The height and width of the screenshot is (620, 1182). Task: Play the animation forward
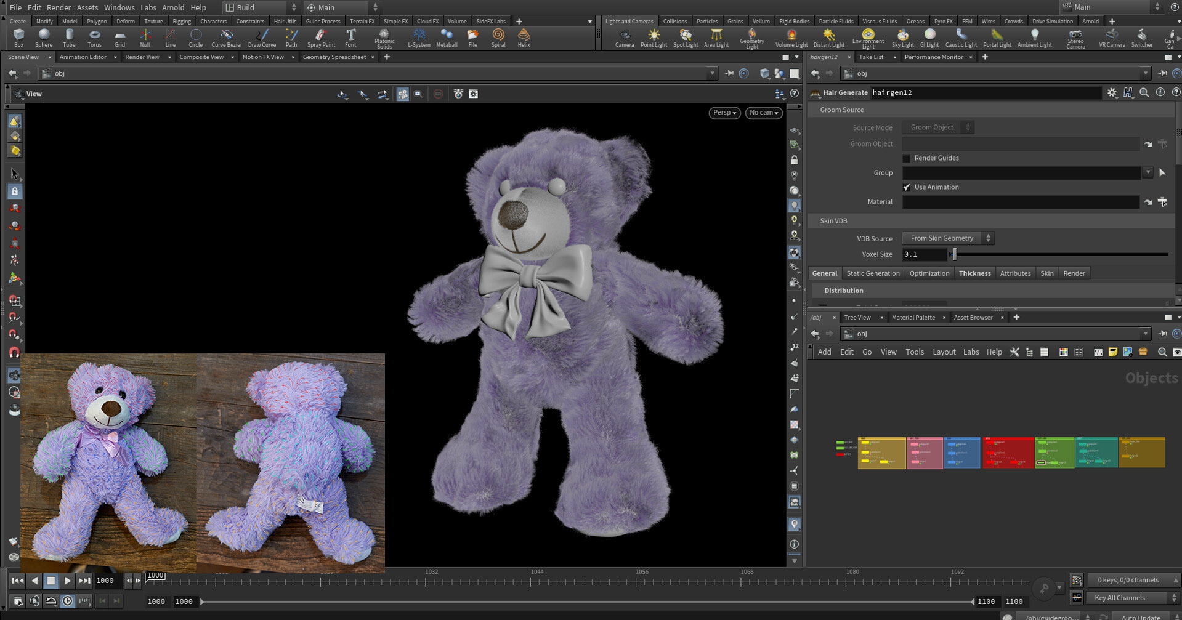pyautogui.click(x=68, y=581)
